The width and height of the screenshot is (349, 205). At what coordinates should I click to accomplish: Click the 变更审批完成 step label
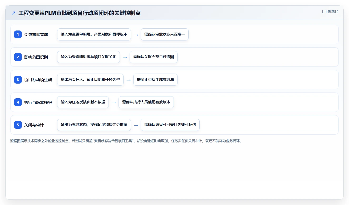(x=36, y=34)
